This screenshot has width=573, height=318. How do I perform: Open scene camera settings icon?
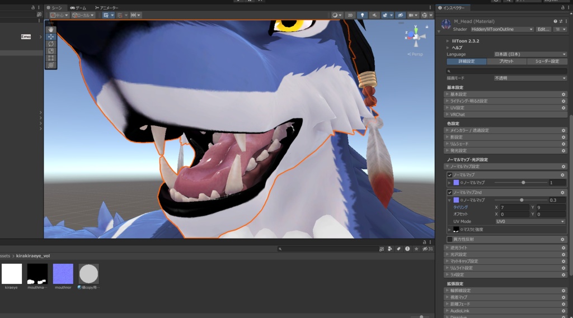coord(411,15)
